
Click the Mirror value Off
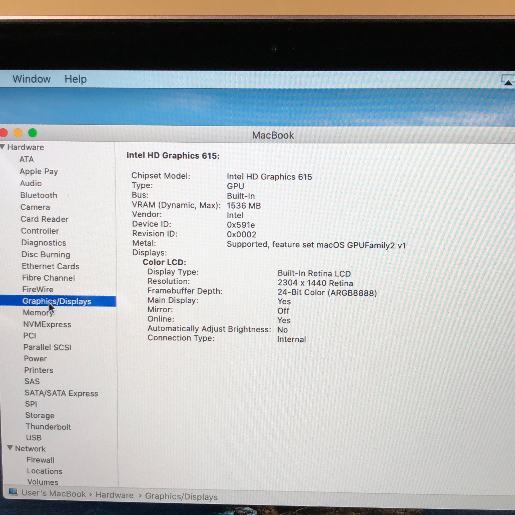click(x=283, y=310)
